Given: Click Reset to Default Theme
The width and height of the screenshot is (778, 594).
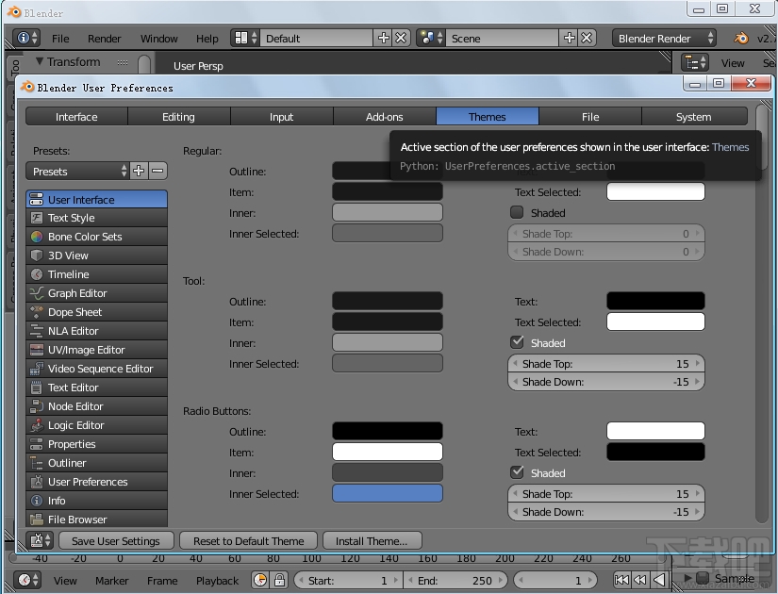Looking at the screenshot, I should coord(247,540).
